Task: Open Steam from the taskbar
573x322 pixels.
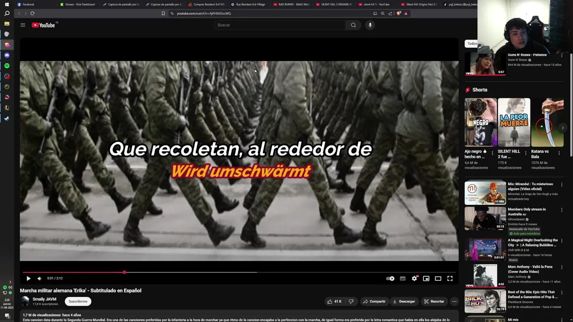Action: click(x=7, y=119)
